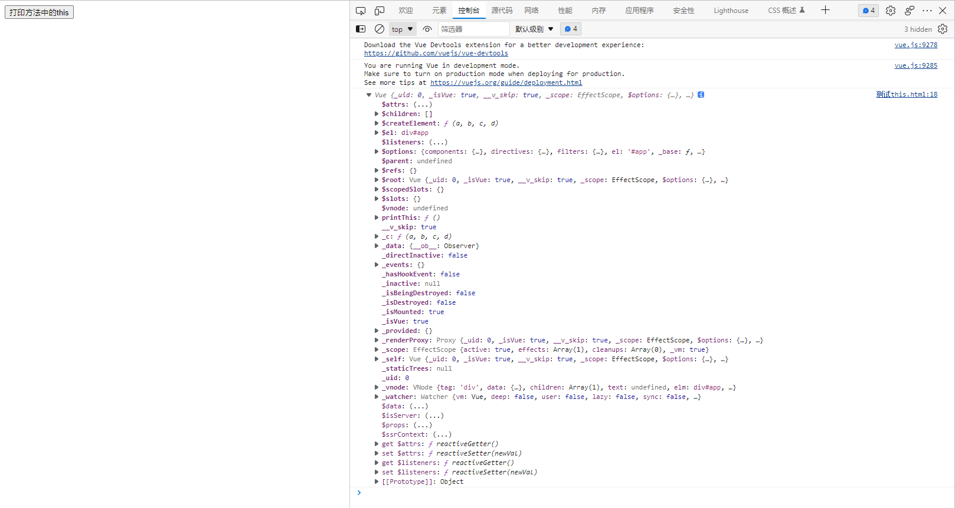
Task: Select the 控制台 tab
Action: coord(469,11)
